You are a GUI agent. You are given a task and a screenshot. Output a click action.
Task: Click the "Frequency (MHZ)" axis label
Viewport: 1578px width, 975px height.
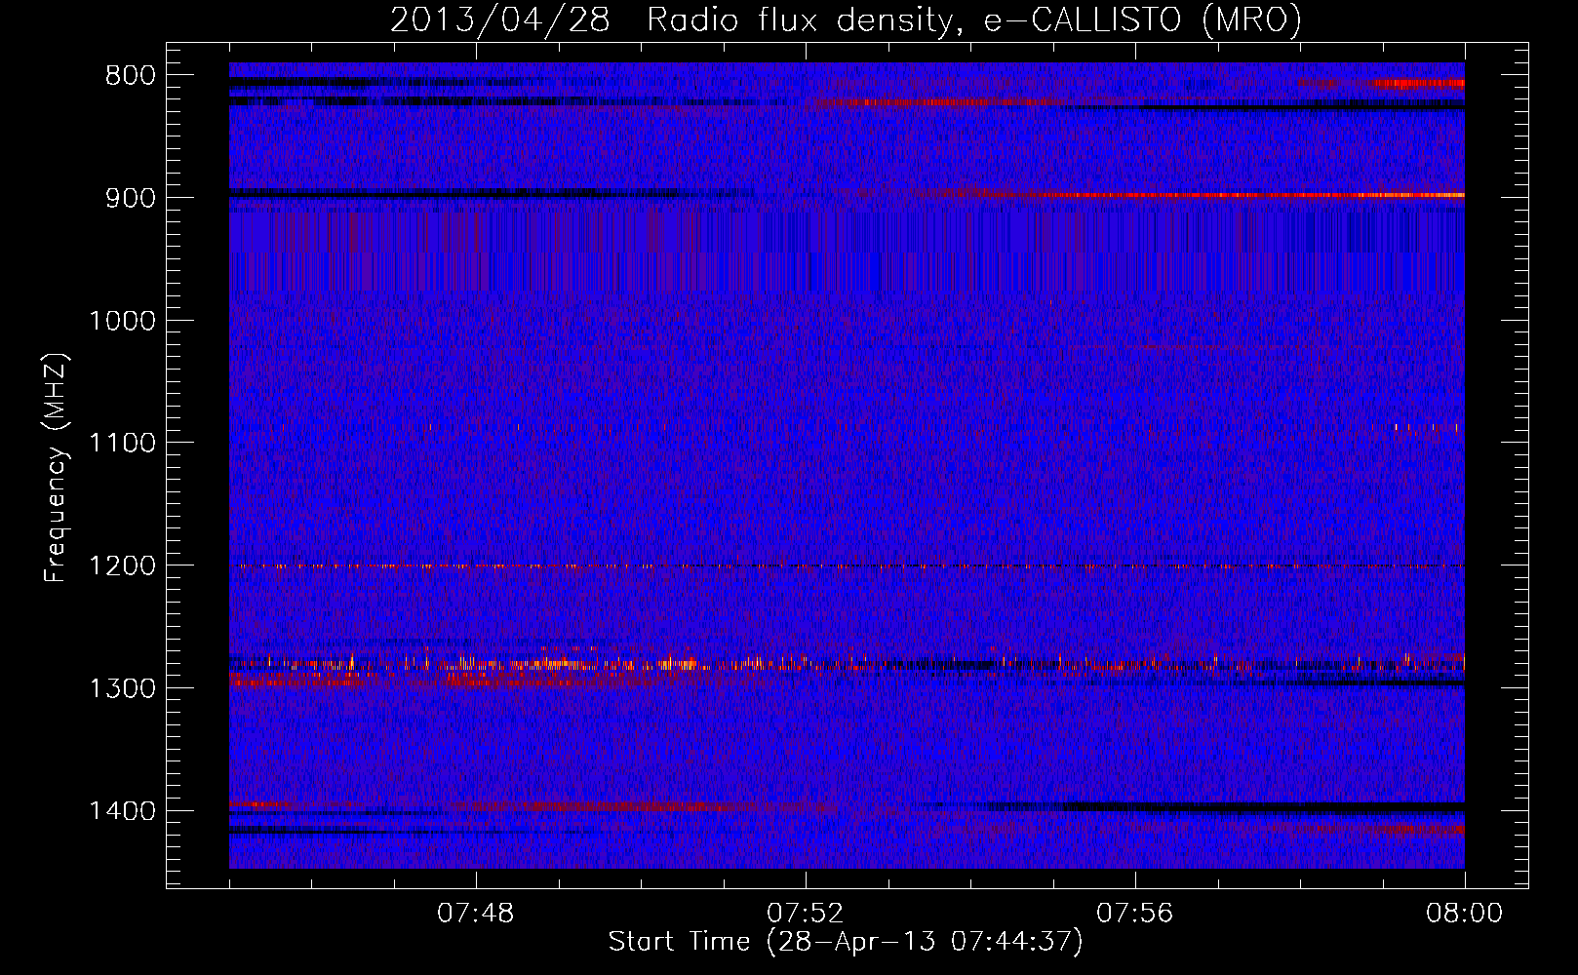point(56,468)
